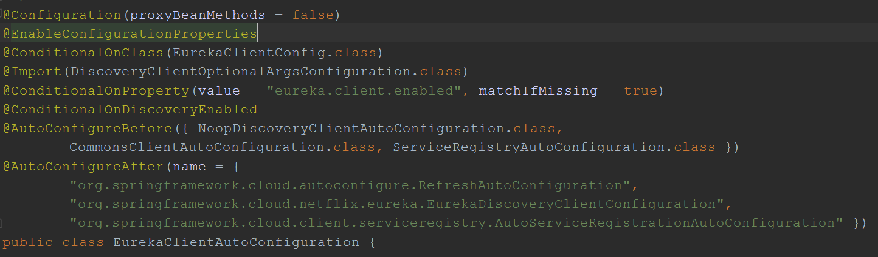878x257 pixels.
Task: Click the AutoServiceRegistrationAutoConfiguration string literal
Action: tap(456, 222)
